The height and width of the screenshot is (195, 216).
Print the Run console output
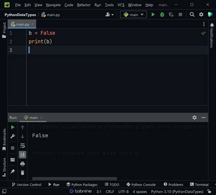[22, 164]
